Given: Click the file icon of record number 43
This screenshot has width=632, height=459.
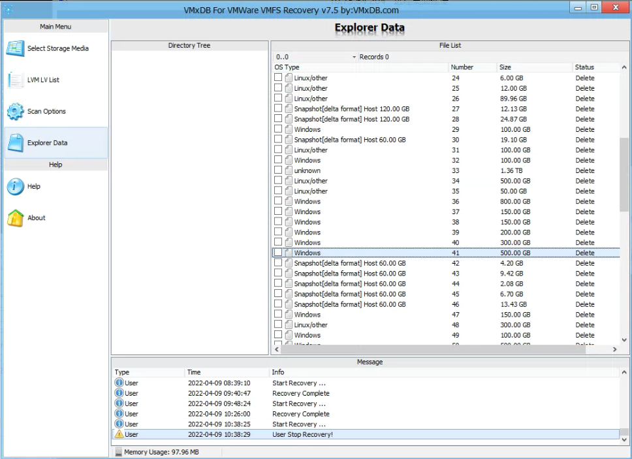Looking at the screenshot, I should tap(289, 274).
